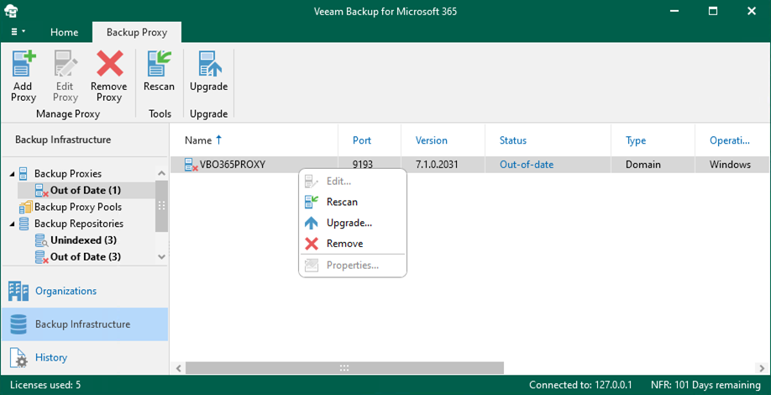Click the Backup Repositories database icon
771x395 pixels.
[24, 224]
